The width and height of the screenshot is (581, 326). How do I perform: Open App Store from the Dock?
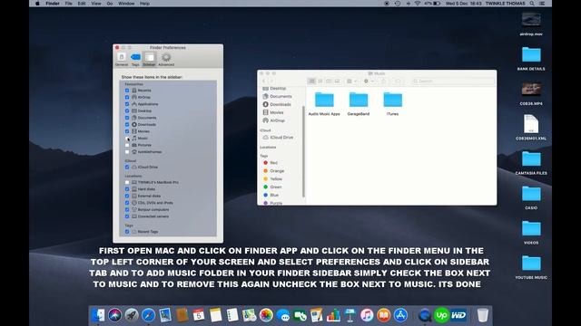[x=400, y=315]
